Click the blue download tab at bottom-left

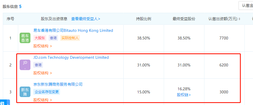click(5, 102)
